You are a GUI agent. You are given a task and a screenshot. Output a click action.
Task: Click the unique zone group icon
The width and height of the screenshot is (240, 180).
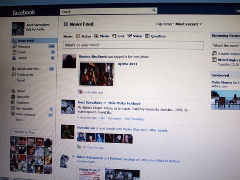click(x=14, y=68)
